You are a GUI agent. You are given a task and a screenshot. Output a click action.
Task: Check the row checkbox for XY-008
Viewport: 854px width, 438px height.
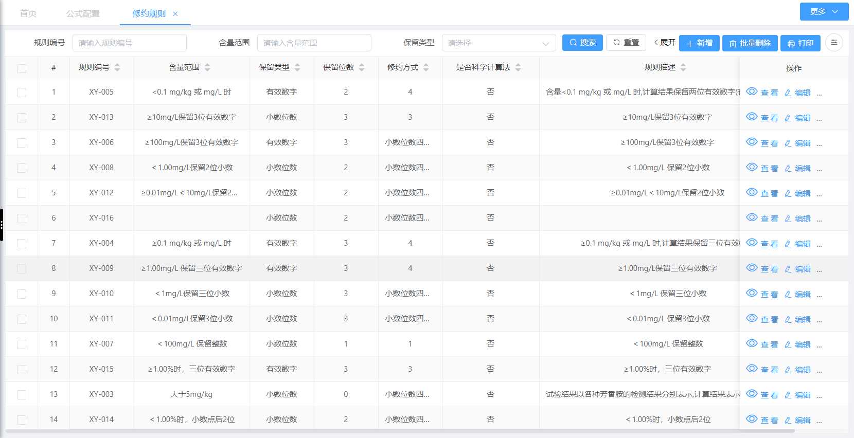(22, 168)
